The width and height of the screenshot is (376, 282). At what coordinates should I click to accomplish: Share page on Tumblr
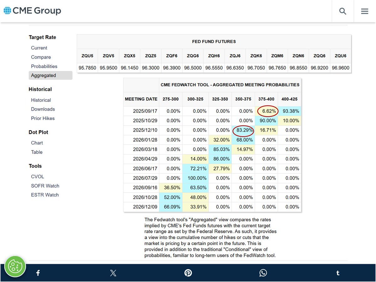[338, 273]
